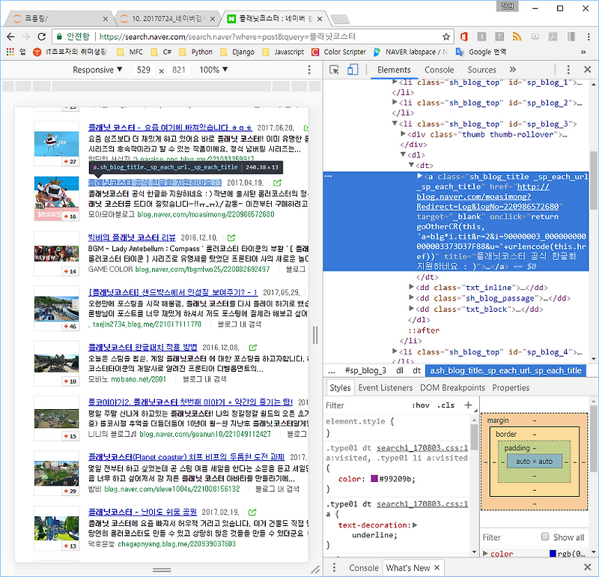599x577 pixels.
Task: Open device toolbar more options menu
Action: 309,70
